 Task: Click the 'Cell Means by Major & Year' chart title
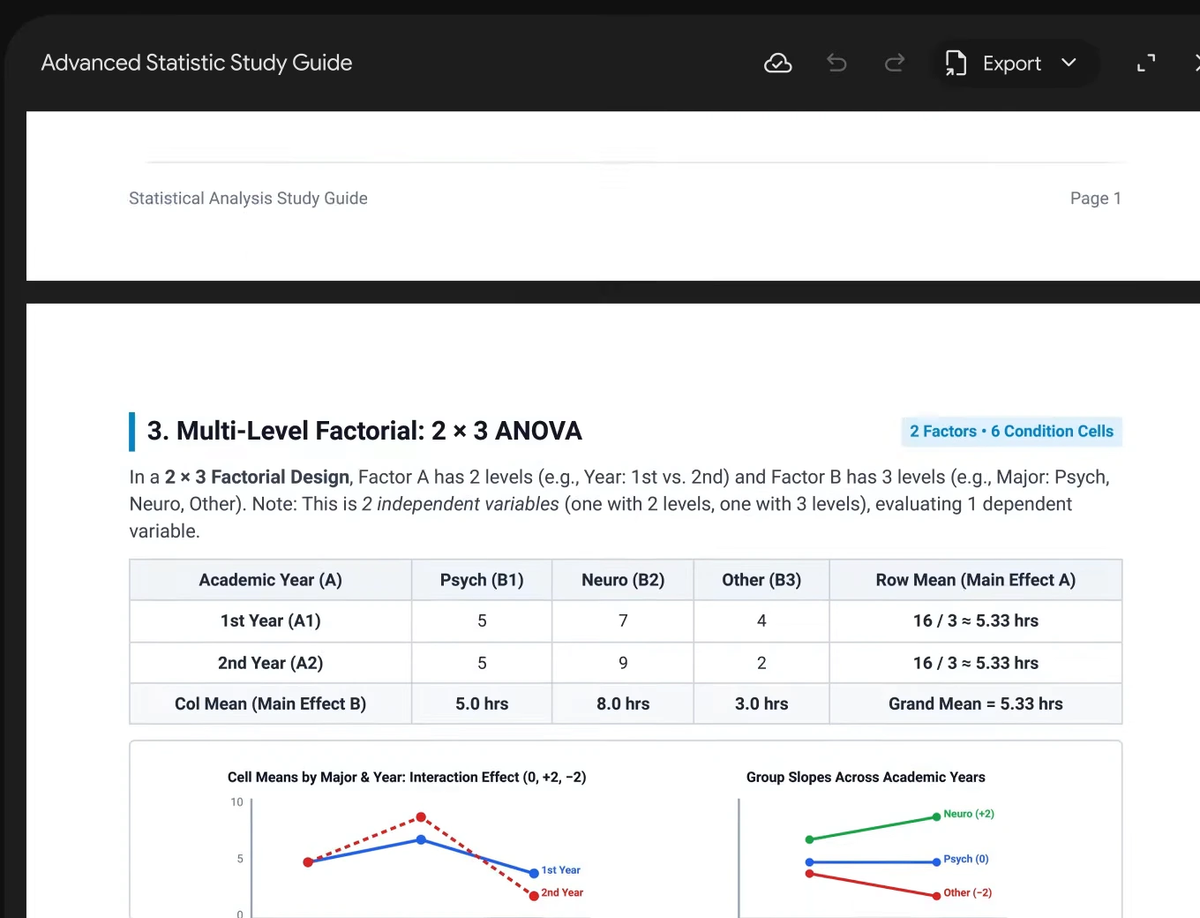pyautogui.click(x=407, y=778)
